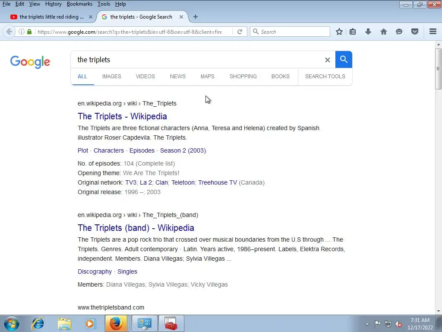442x332 pixels.
Task: Open the Windows Start orb
Action: coord(12,323)
